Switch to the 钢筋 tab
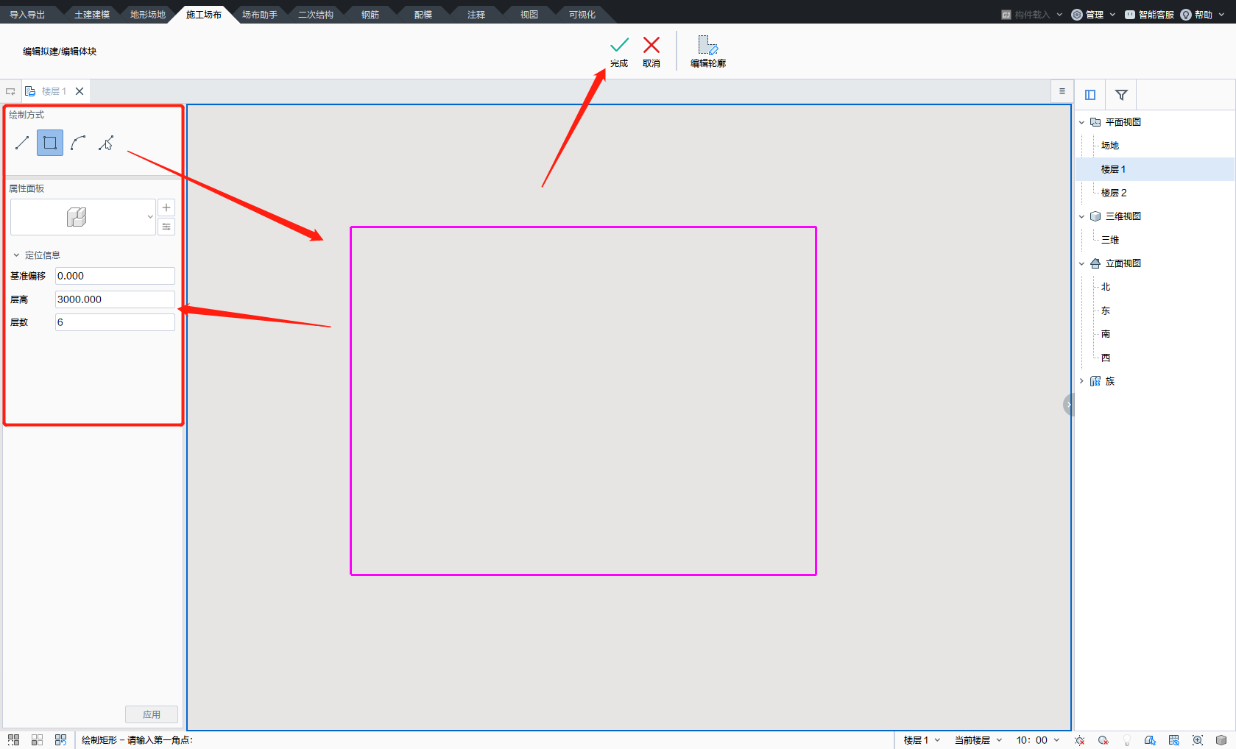Image resolution: width=1236 pixels, height=749 pixels. click(370, 15)
